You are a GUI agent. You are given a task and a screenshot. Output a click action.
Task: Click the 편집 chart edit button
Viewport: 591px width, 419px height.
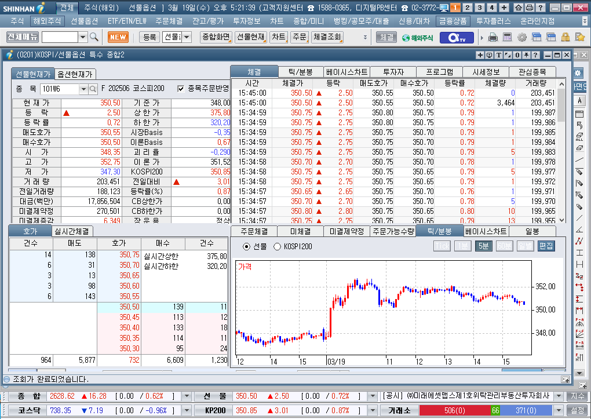[x=546, y=246]
